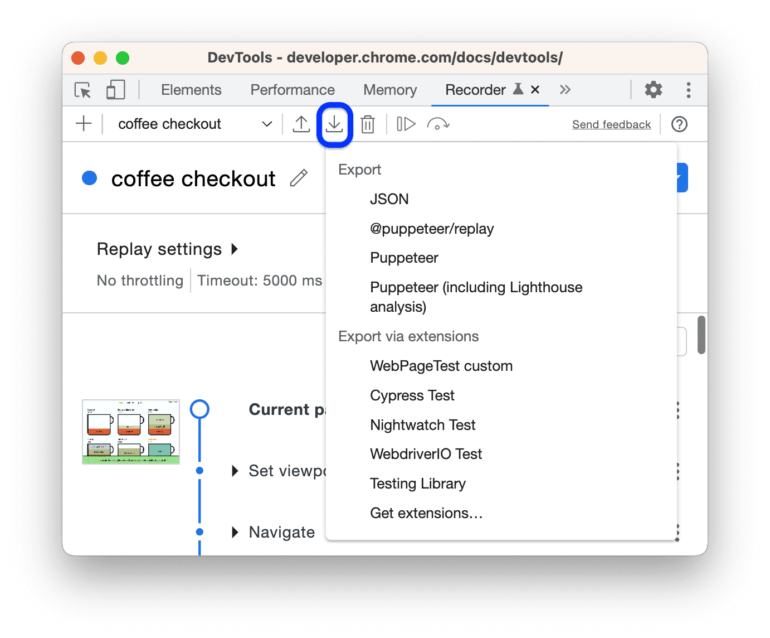This screenshot has height=638, width=770.
Task: Select Cypress Test export option
Action: (x=412, y=395)
